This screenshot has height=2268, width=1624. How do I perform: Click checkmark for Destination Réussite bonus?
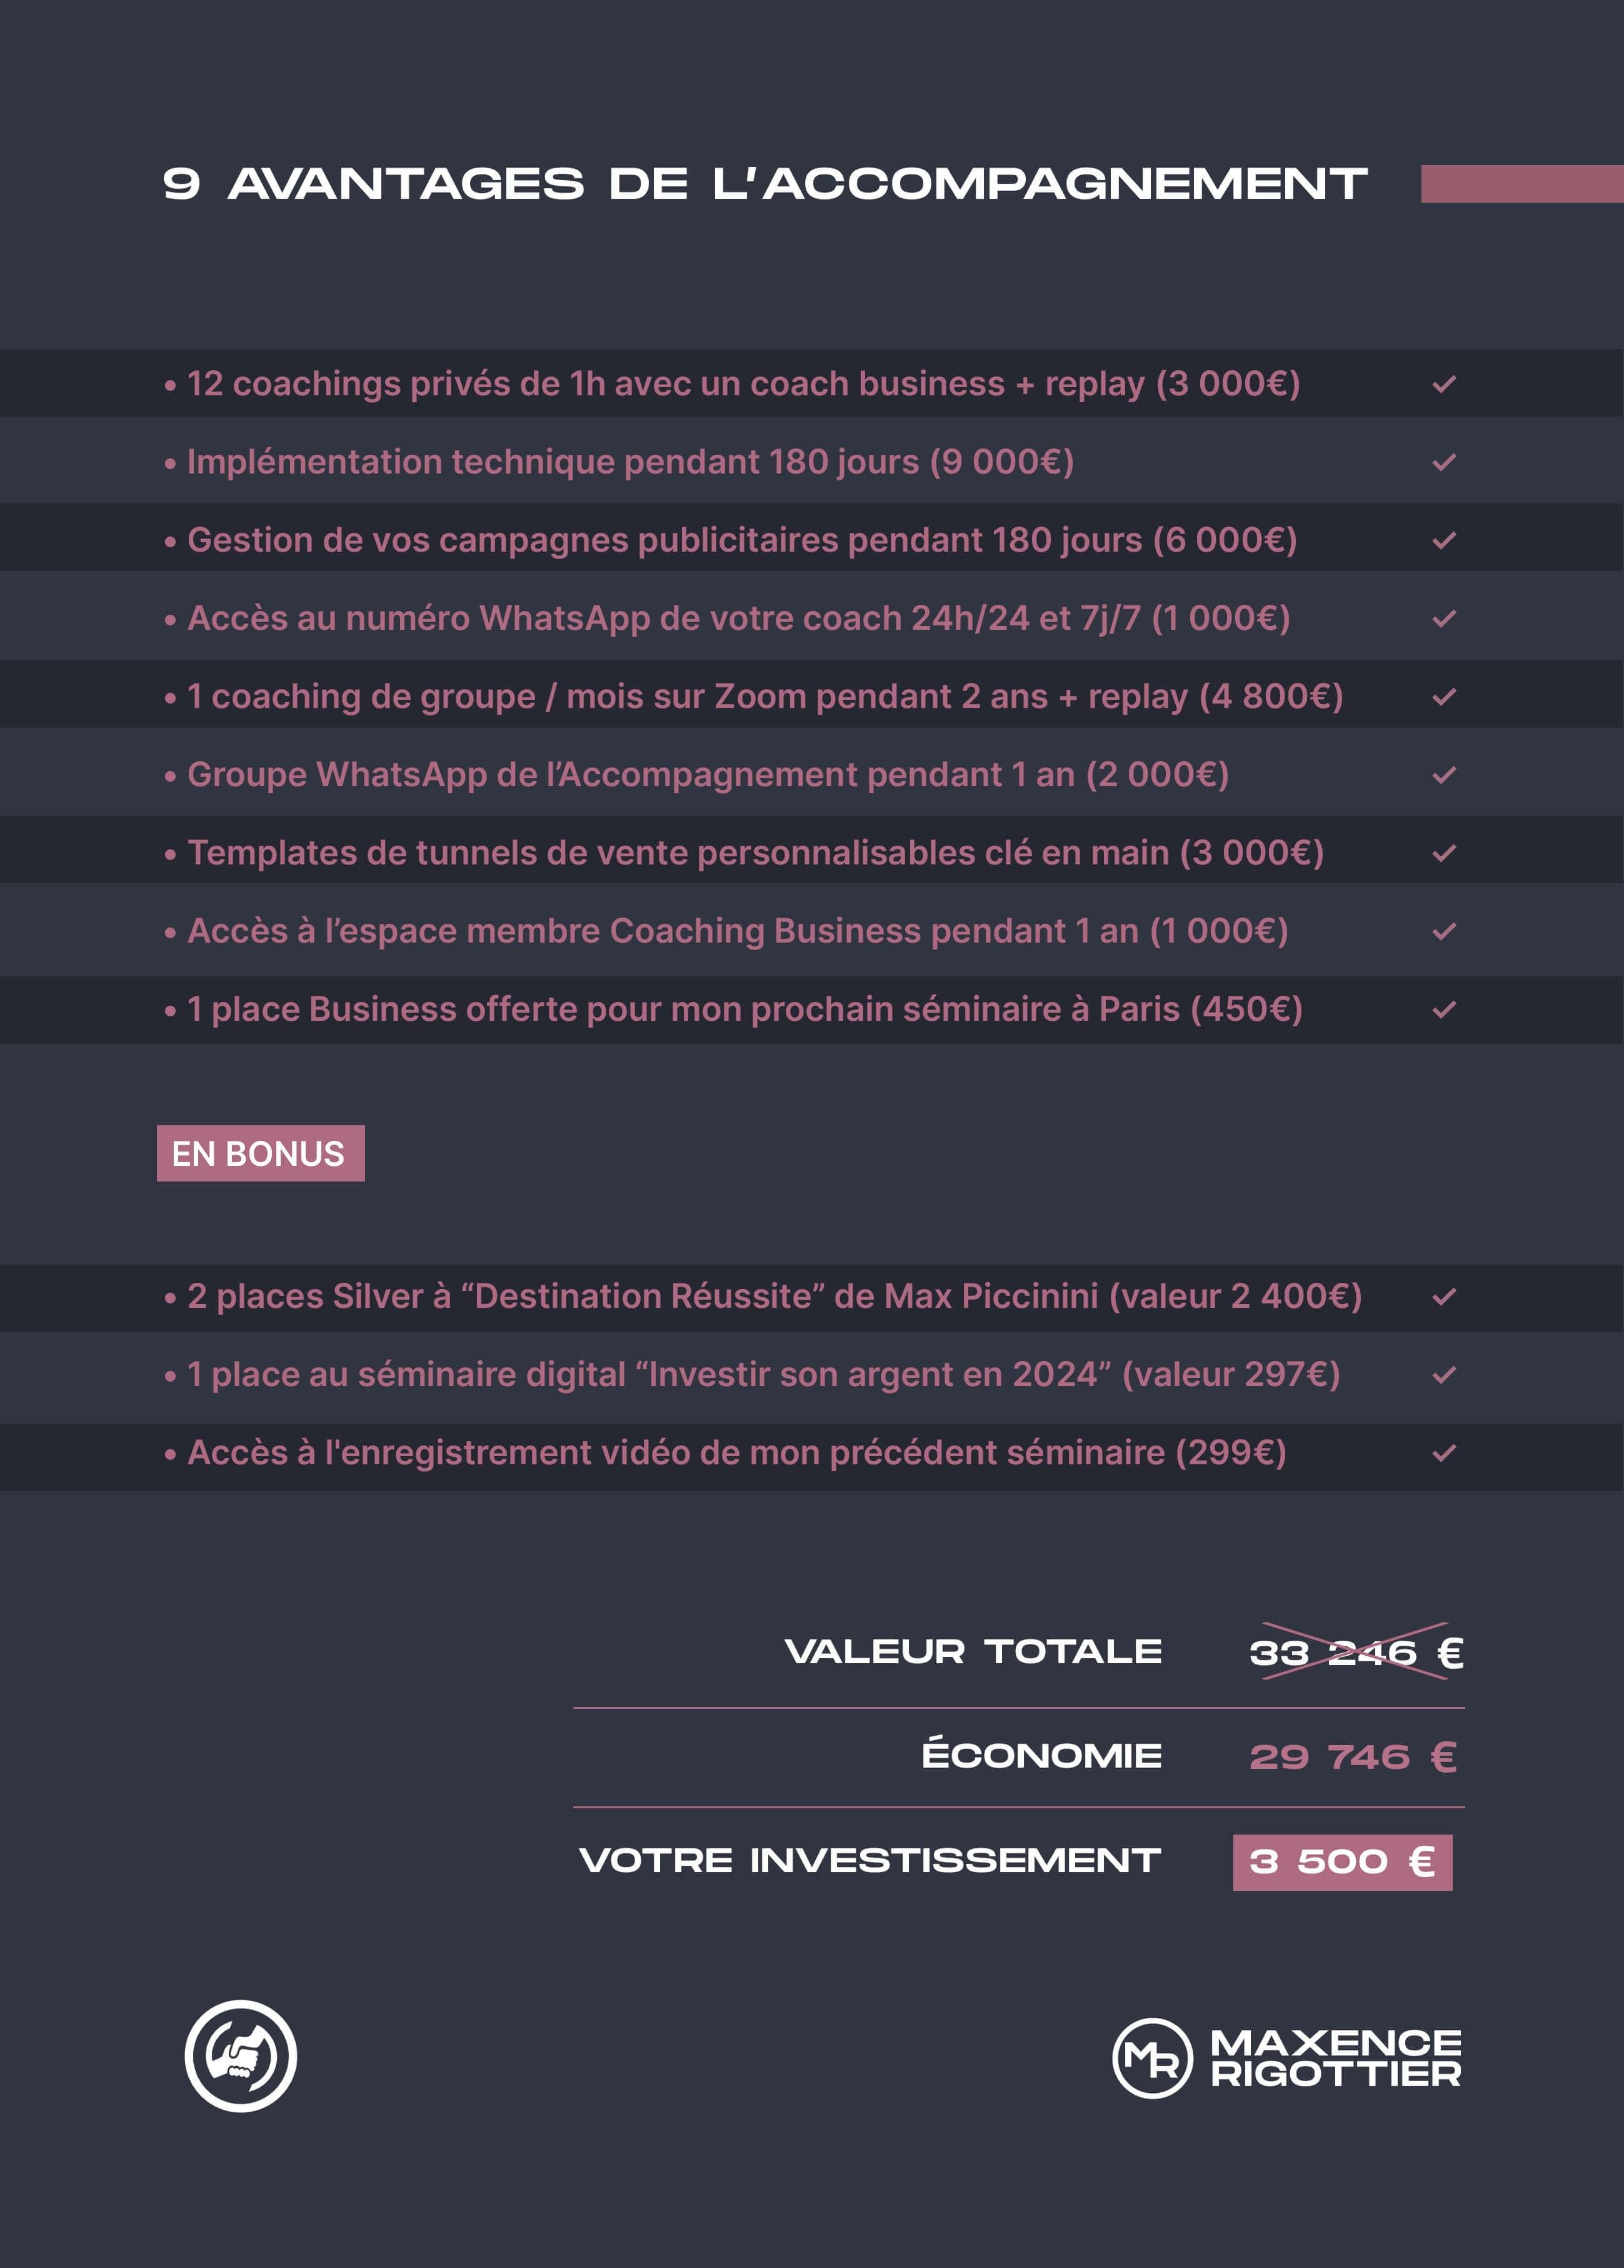[1444, 1297]
